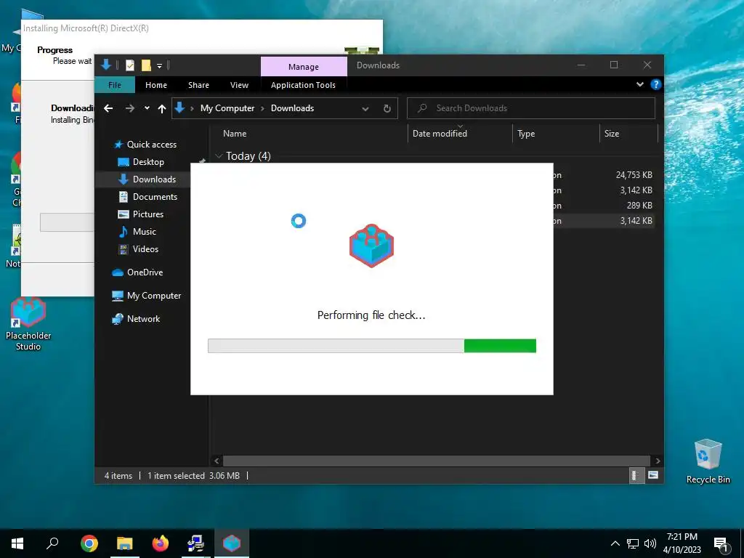
Task: Open the File menu in Explorer
Action: [115, 85]
